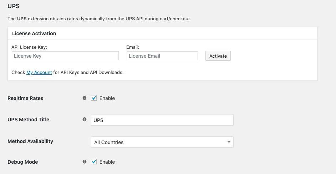Click the Method Availability label
336x174 pixels.
point(30,141)
